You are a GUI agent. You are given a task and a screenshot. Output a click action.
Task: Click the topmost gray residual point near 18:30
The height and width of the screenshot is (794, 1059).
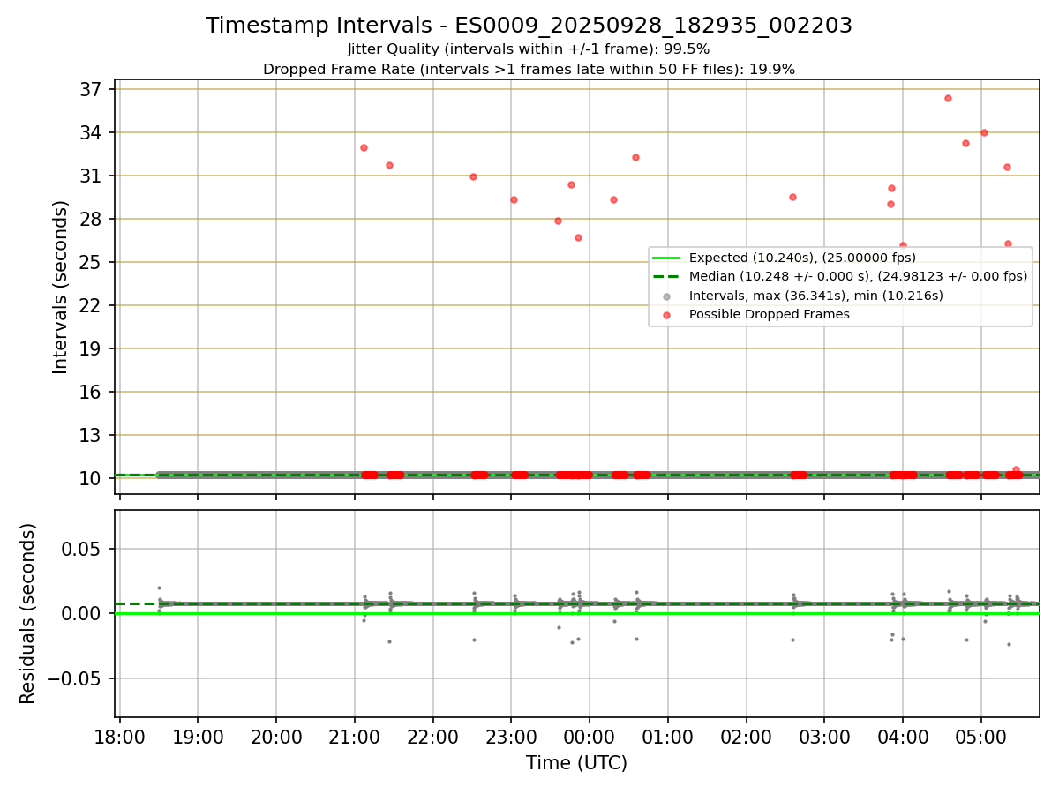tap(159, 588)
